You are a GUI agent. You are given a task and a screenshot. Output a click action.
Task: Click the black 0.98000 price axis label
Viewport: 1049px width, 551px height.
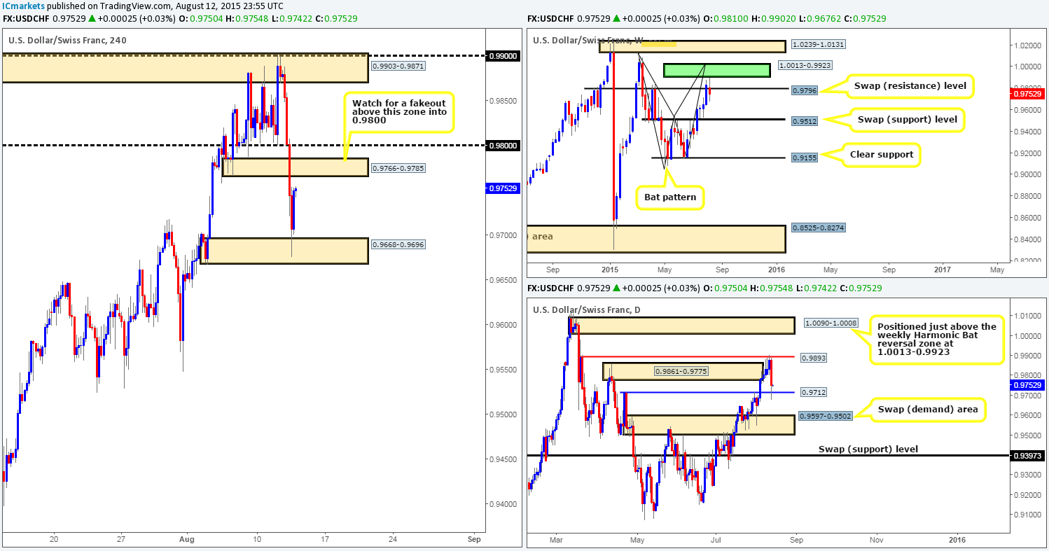pos(503,146)
